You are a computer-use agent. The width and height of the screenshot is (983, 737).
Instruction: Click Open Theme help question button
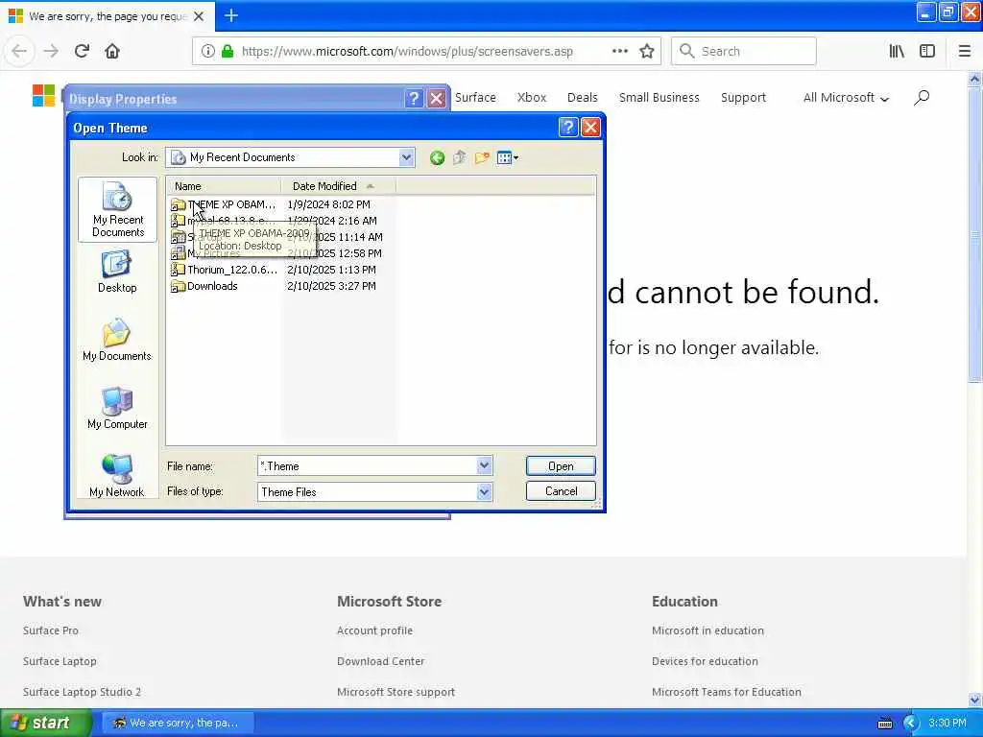(x=567, y=128)
